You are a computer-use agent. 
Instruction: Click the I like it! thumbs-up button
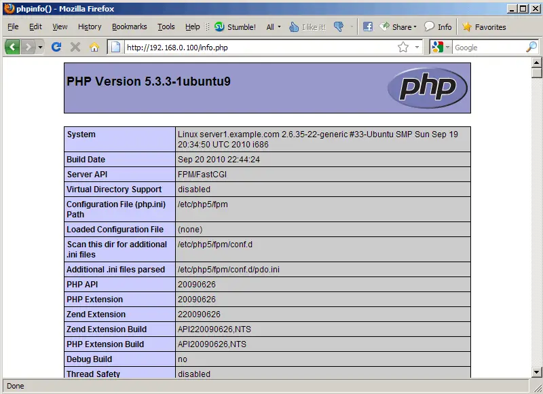click(x=307, y=27)
